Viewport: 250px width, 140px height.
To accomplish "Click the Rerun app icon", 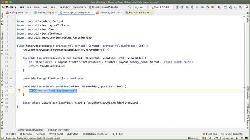I will (177, 7).
